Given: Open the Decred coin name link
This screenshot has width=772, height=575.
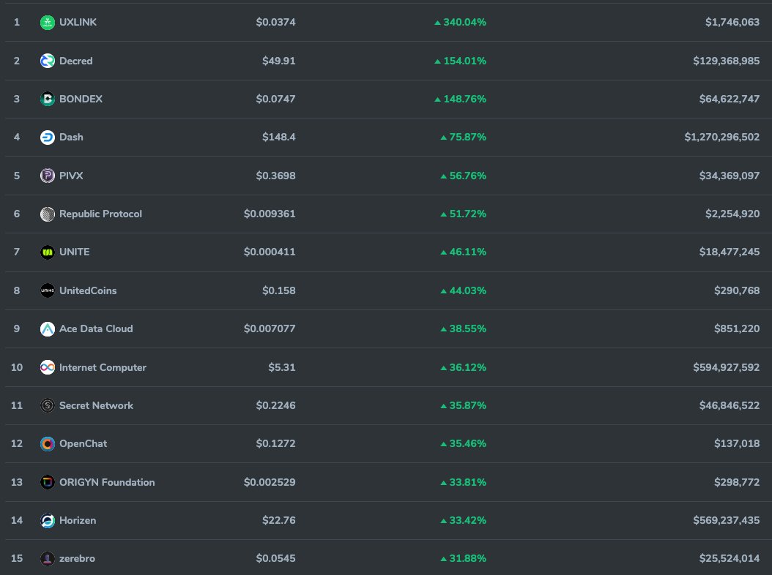Looking at the screenshot, I should click(x=78, y=61).
